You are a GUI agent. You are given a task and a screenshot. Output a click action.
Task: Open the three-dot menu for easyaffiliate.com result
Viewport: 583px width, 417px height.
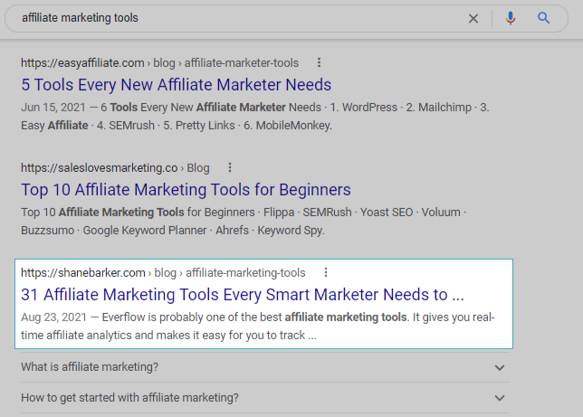[x=319, y=63]
